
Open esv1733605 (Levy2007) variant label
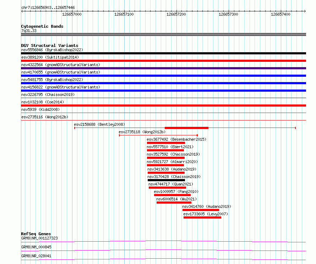206,214
